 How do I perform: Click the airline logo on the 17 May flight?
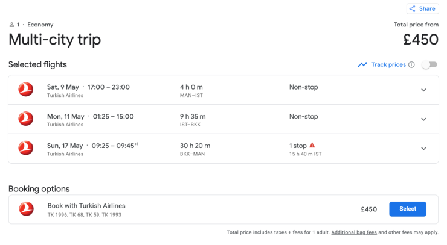25,148
